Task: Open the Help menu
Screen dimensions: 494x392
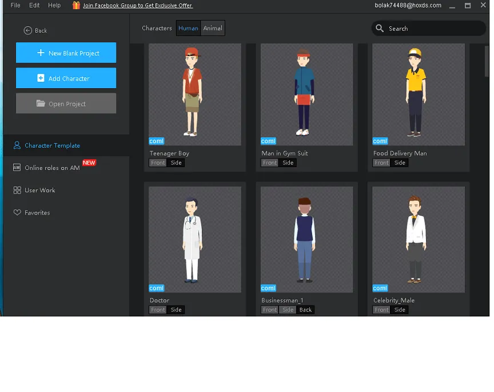Action: (54, 5)
